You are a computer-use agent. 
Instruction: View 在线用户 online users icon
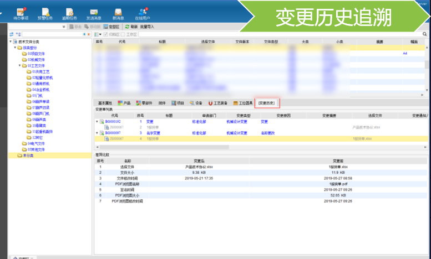click(x=143, y=12)
